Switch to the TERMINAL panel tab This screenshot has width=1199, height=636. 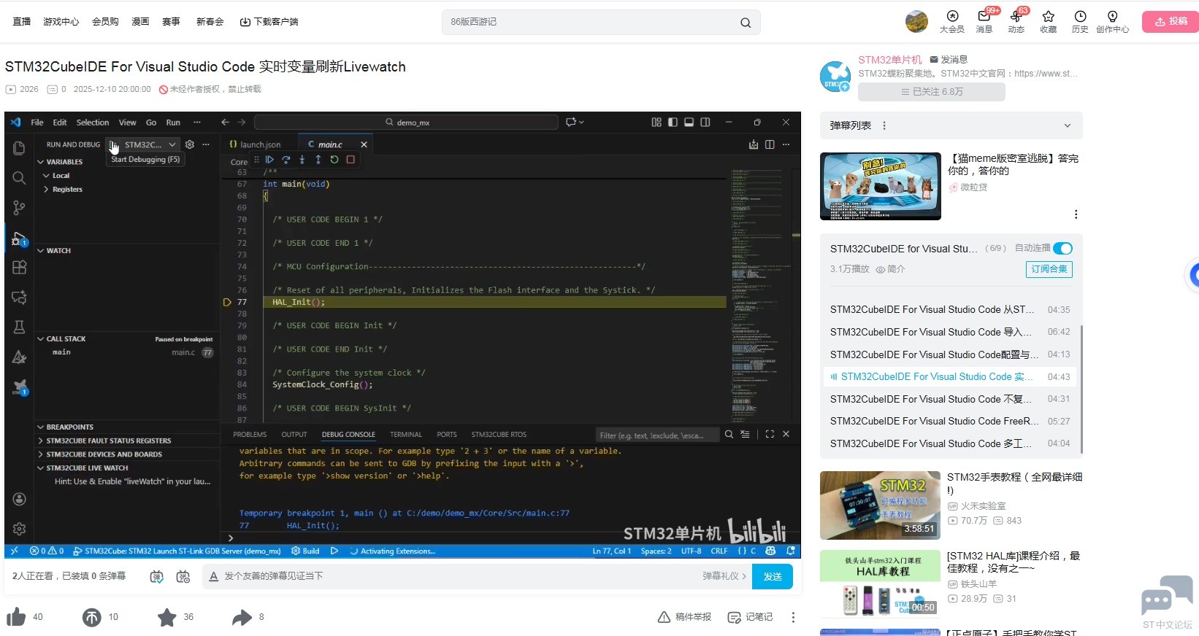pyautogui.click(x=406, y=435)
